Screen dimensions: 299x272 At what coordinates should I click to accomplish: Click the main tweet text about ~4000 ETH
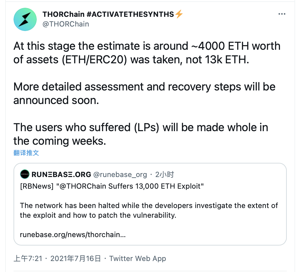147,53
